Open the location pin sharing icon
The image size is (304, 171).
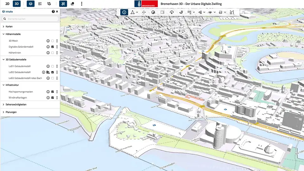72,4
